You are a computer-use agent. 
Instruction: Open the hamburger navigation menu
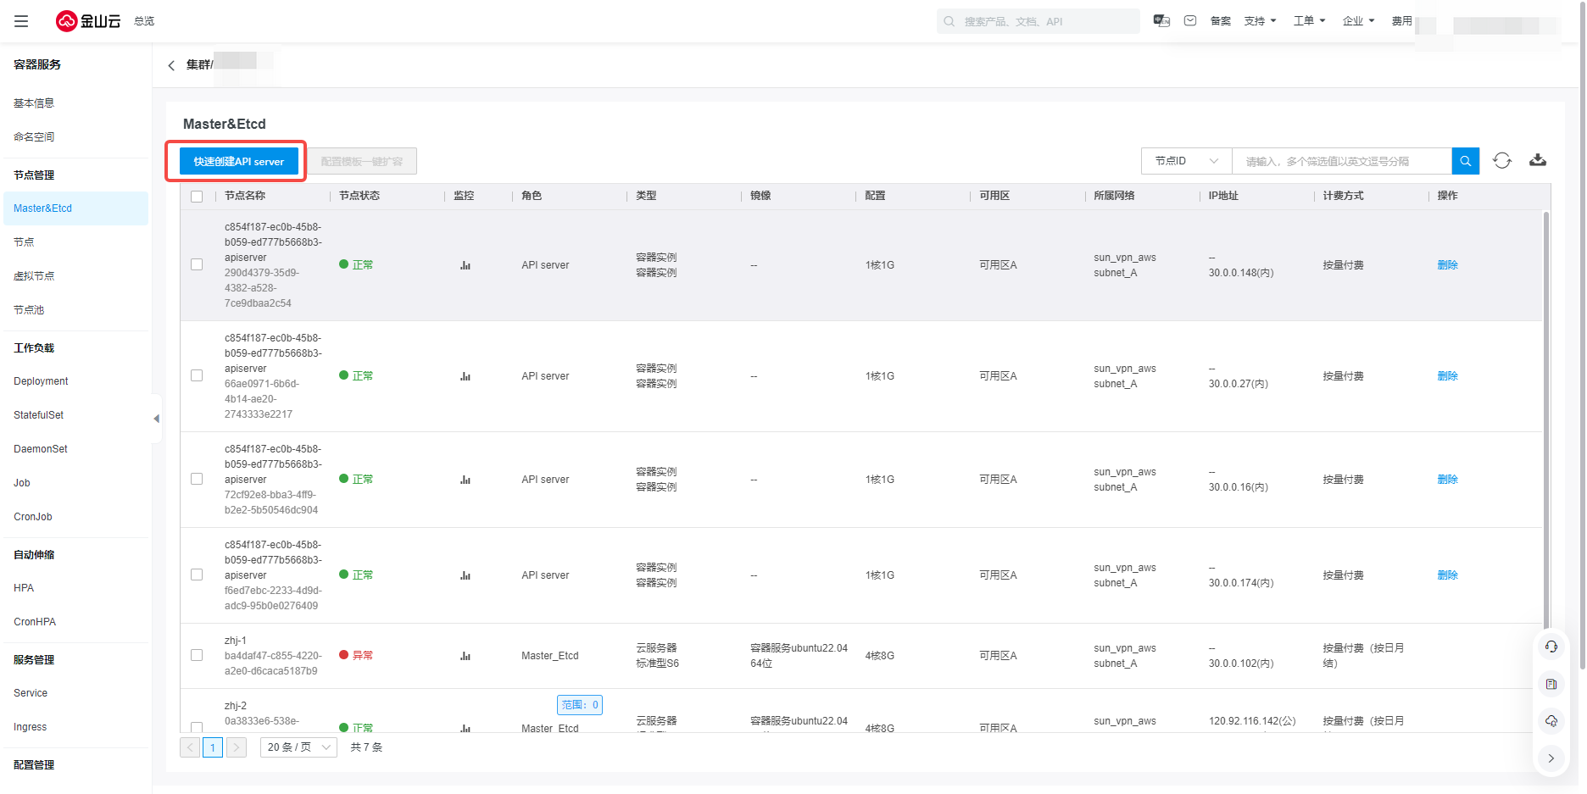[x=21, y=21]
